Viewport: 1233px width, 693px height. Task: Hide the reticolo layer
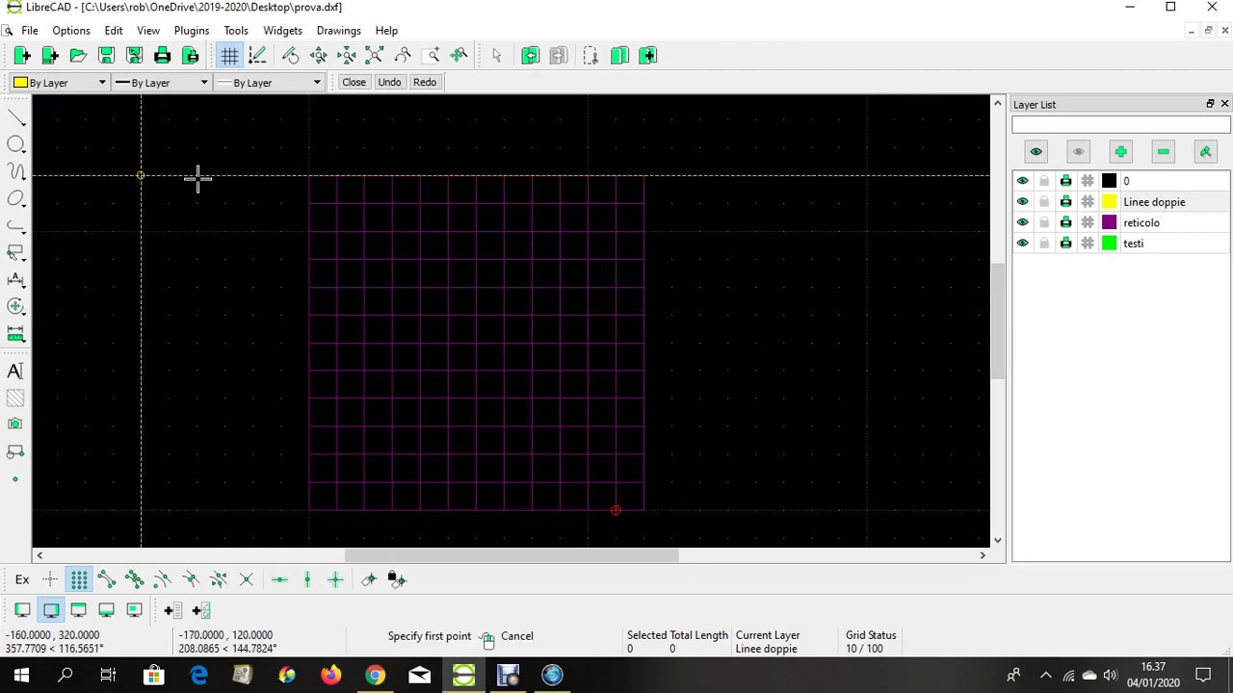[1023, 222]
